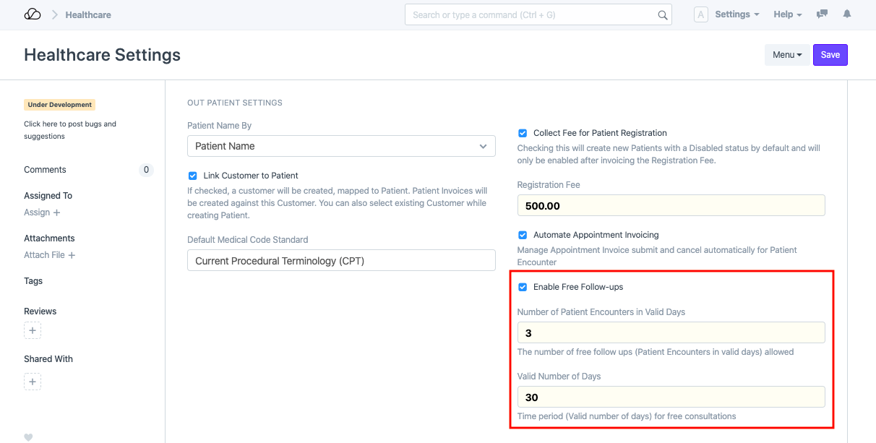The width and height of the screenshot is (876, 443).
Task: Toggle Collect Fee for Patient Registration
Action: click(x=523, y=133)
